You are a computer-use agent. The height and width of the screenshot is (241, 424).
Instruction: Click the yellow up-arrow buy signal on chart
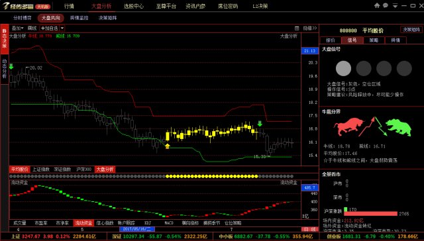pyautogui.click(x=168, y=146)
